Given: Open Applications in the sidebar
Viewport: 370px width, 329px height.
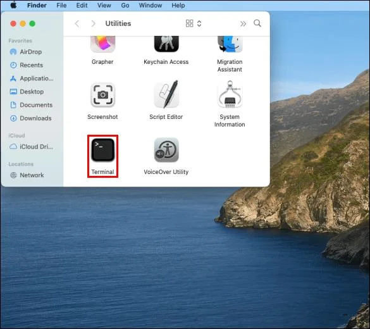Looking at the screenshot, I should click(32, 78).
